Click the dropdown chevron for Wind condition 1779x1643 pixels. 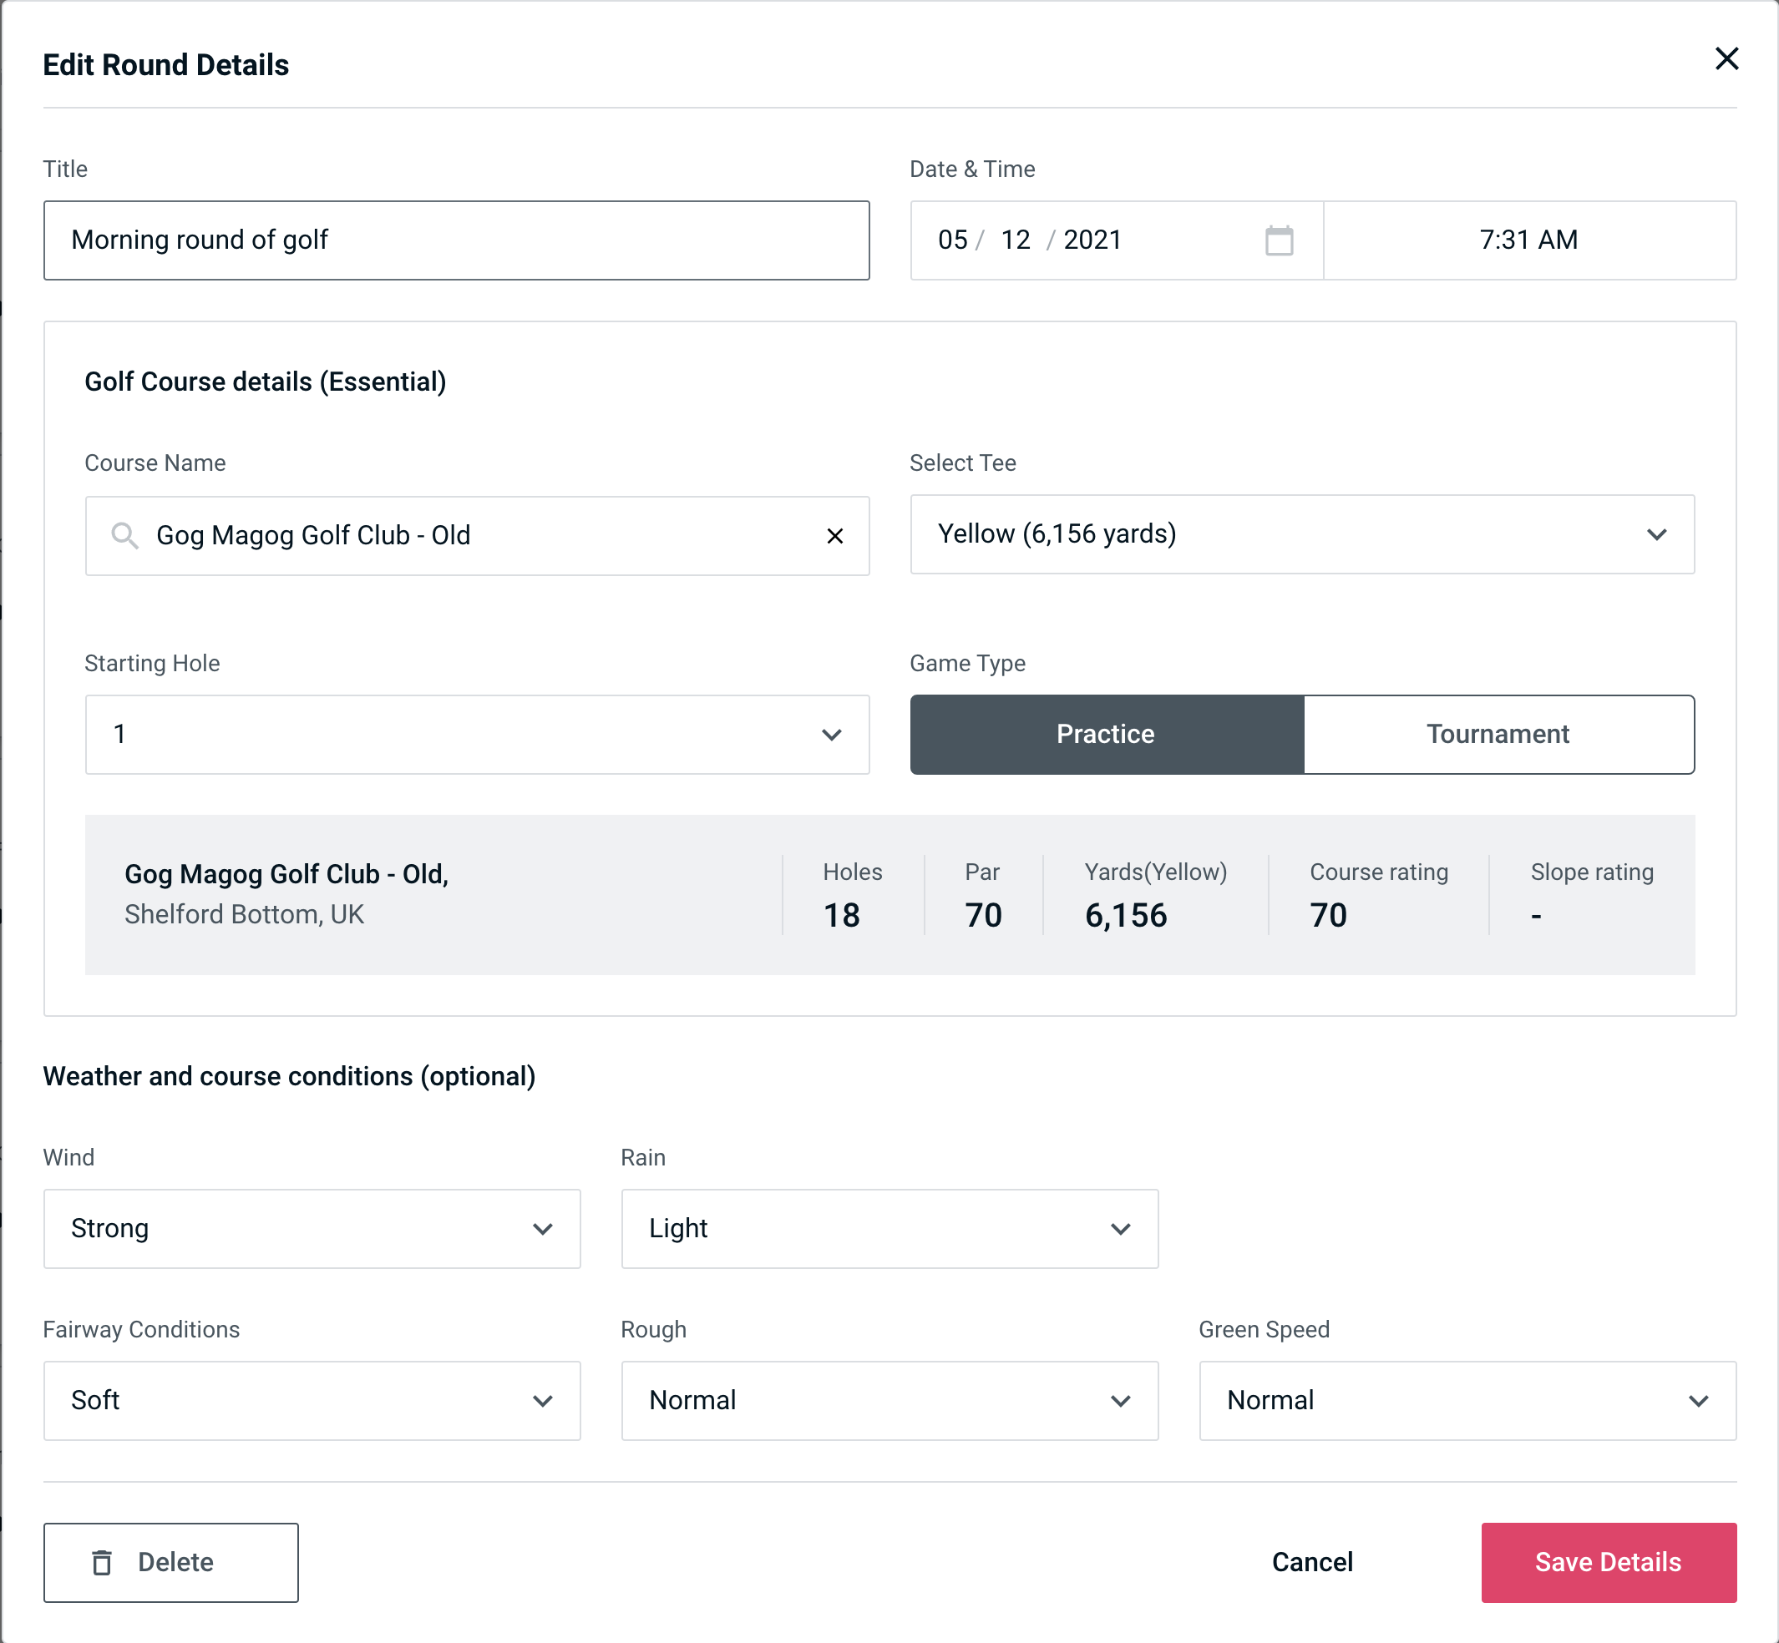tap(544, 1228)
